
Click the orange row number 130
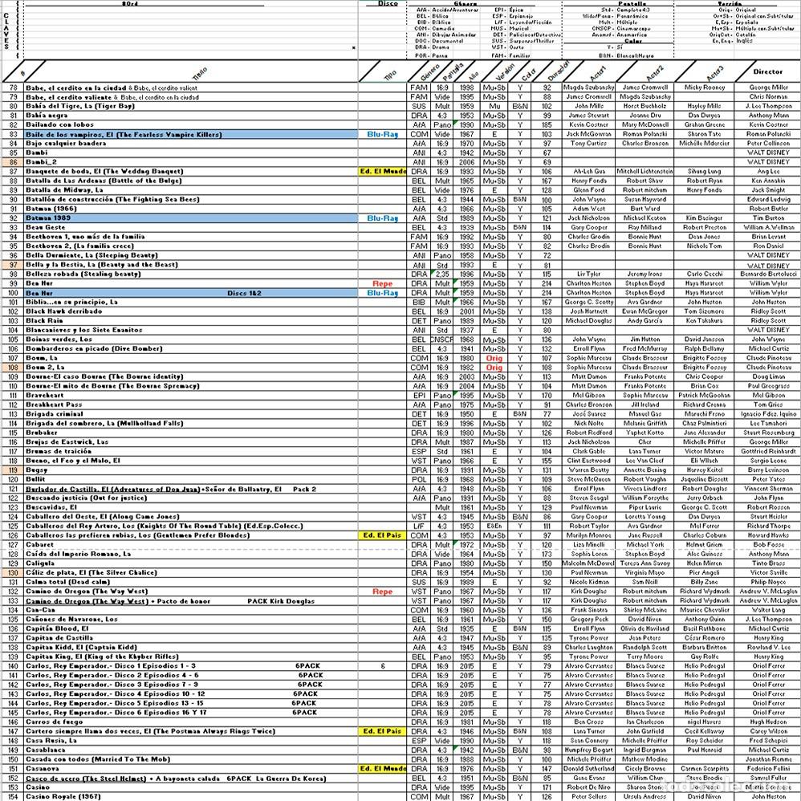pos(14,572)
